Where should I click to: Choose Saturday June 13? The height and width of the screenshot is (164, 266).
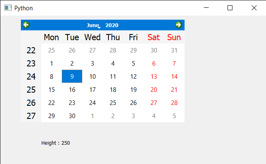(154, 77)
